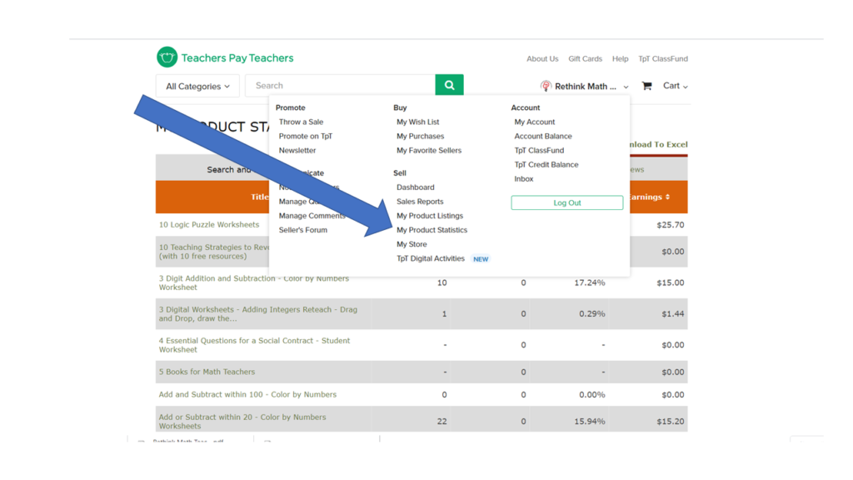853x480 pixels.
Task: Click the Rethink Math profile avatar icon
Action: (546, 86)
